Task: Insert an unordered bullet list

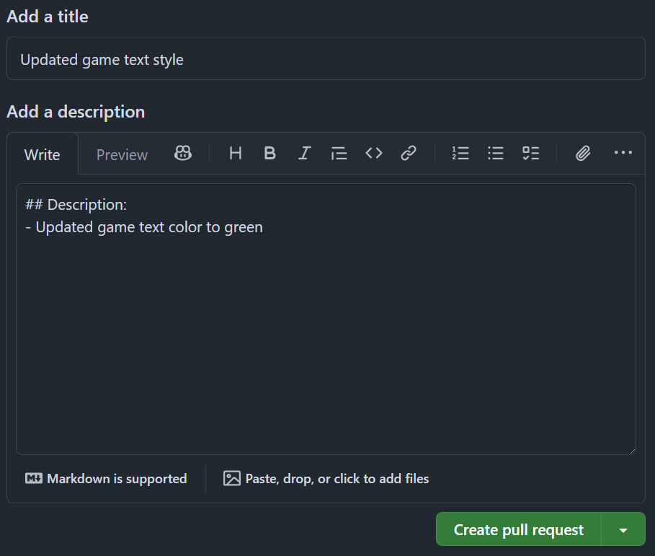Action: pos(496,154)
